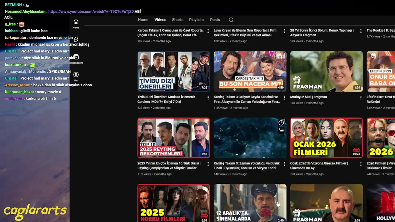Open Leya Kırşan ile Efes'in Sırrı Röportajı title
The height and width of the screenshot is (222, 395).
245,33
